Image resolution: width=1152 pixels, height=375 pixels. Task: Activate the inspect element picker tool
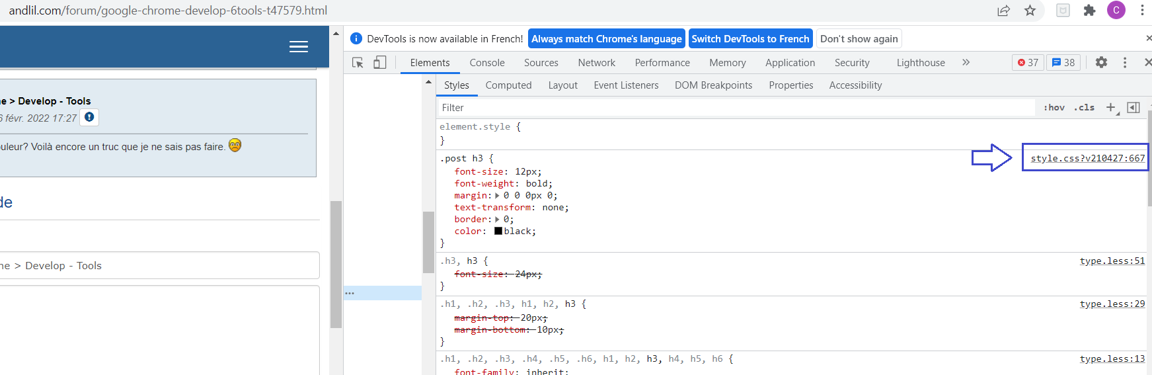point(358,63)
